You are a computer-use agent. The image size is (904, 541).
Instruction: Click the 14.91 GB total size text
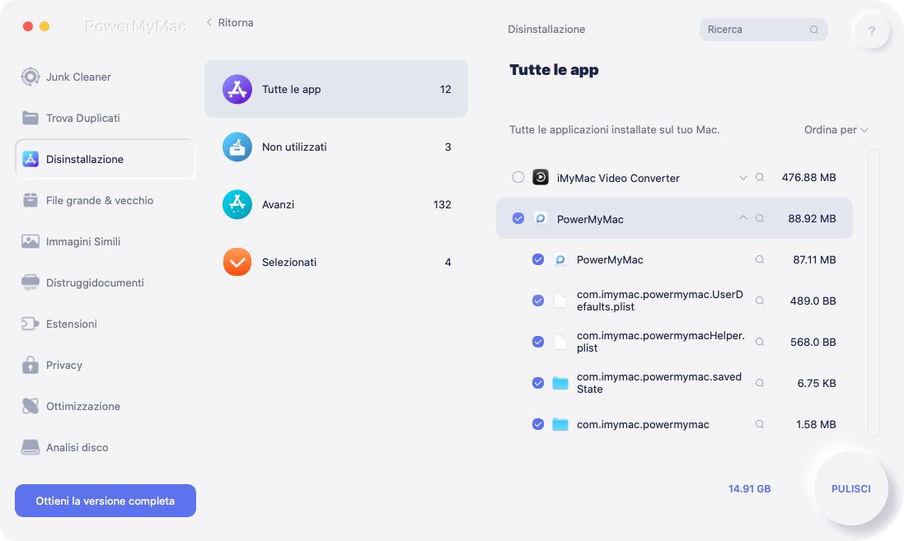[750, 488]
